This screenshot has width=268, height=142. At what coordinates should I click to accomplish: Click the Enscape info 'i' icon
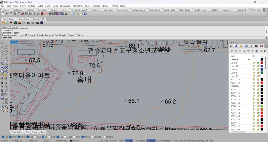42,23
